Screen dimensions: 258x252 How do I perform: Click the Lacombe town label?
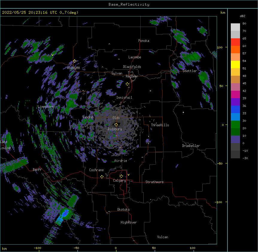[135, 57]
